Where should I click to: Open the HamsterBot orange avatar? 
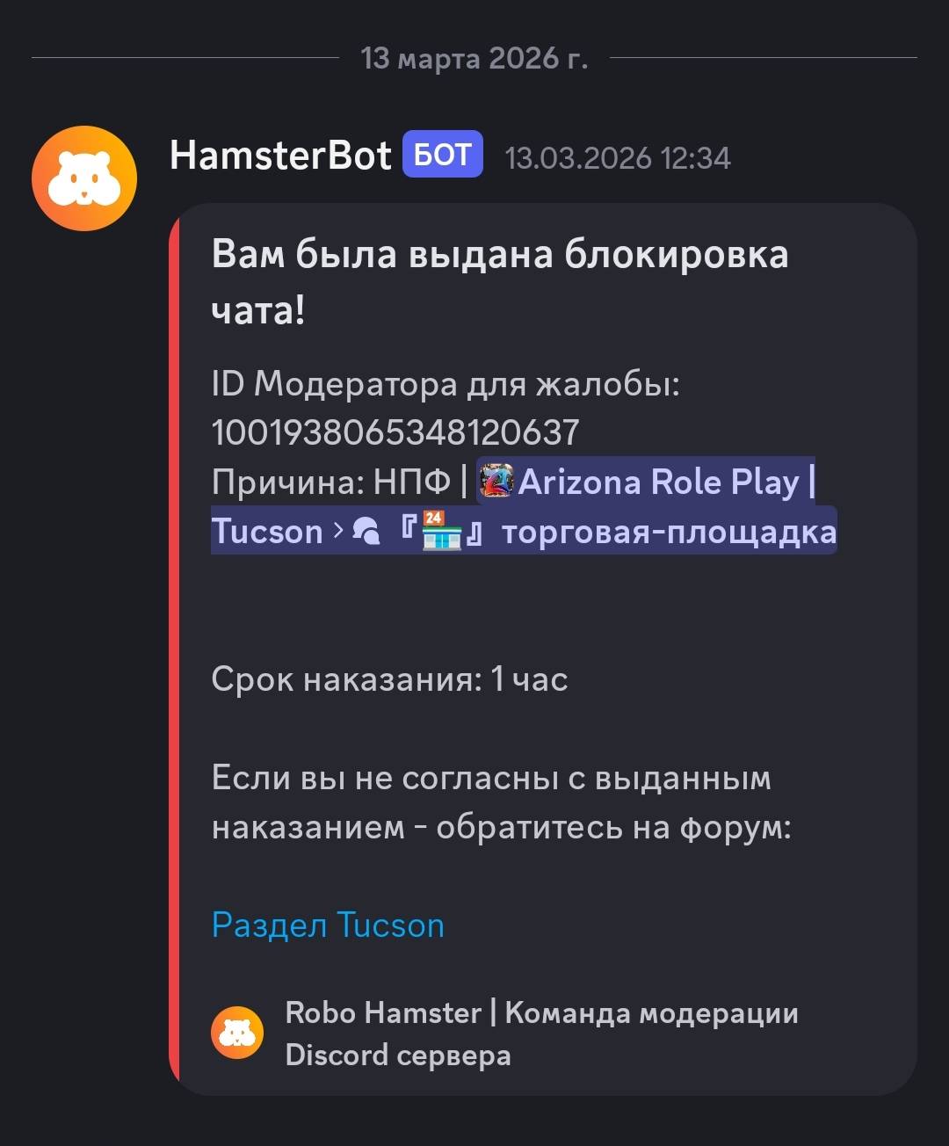pos(84,178)
